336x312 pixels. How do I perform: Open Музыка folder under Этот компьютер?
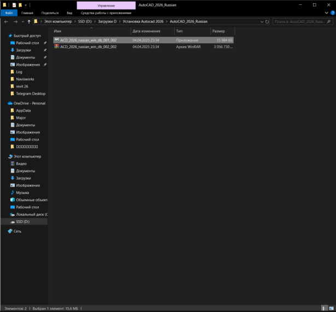(22, 192)
